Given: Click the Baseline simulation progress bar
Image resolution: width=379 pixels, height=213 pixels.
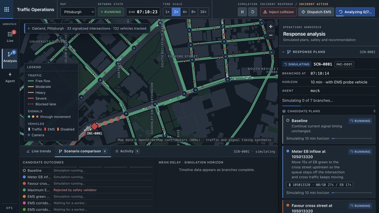Looking at the screenshot, I should (352, 139).
